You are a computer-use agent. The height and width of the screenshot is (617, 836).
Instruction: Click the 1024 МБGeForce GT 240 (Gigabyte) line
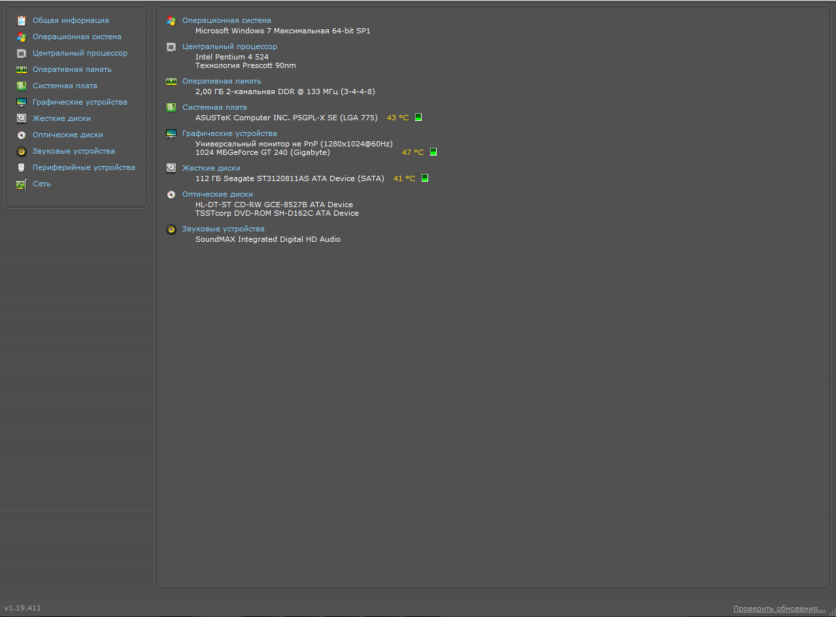click(x=263, y=152)
